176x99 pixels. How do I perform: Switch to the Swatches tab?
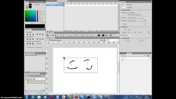point(31,2)
